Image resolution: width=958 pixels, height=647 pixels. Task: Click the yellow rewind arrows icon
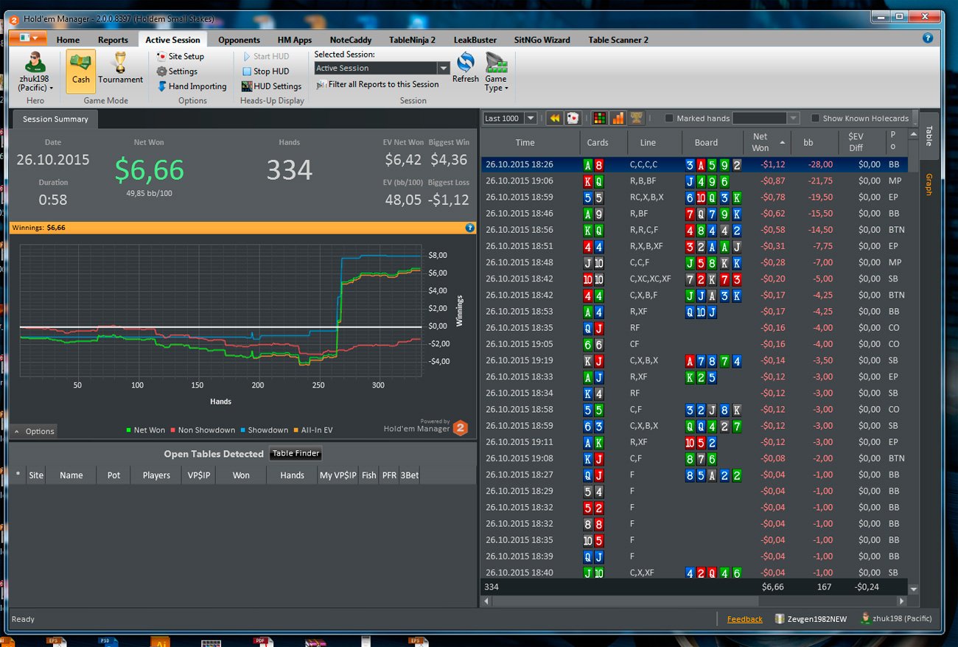[x=554, y=118]
